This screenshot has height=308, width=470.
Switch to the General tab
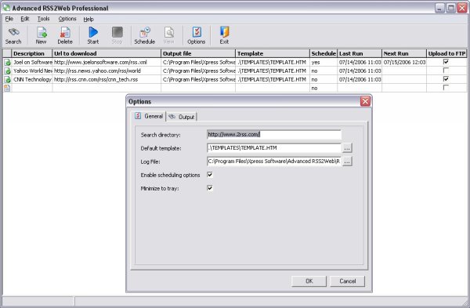click(x=149, y=116)
